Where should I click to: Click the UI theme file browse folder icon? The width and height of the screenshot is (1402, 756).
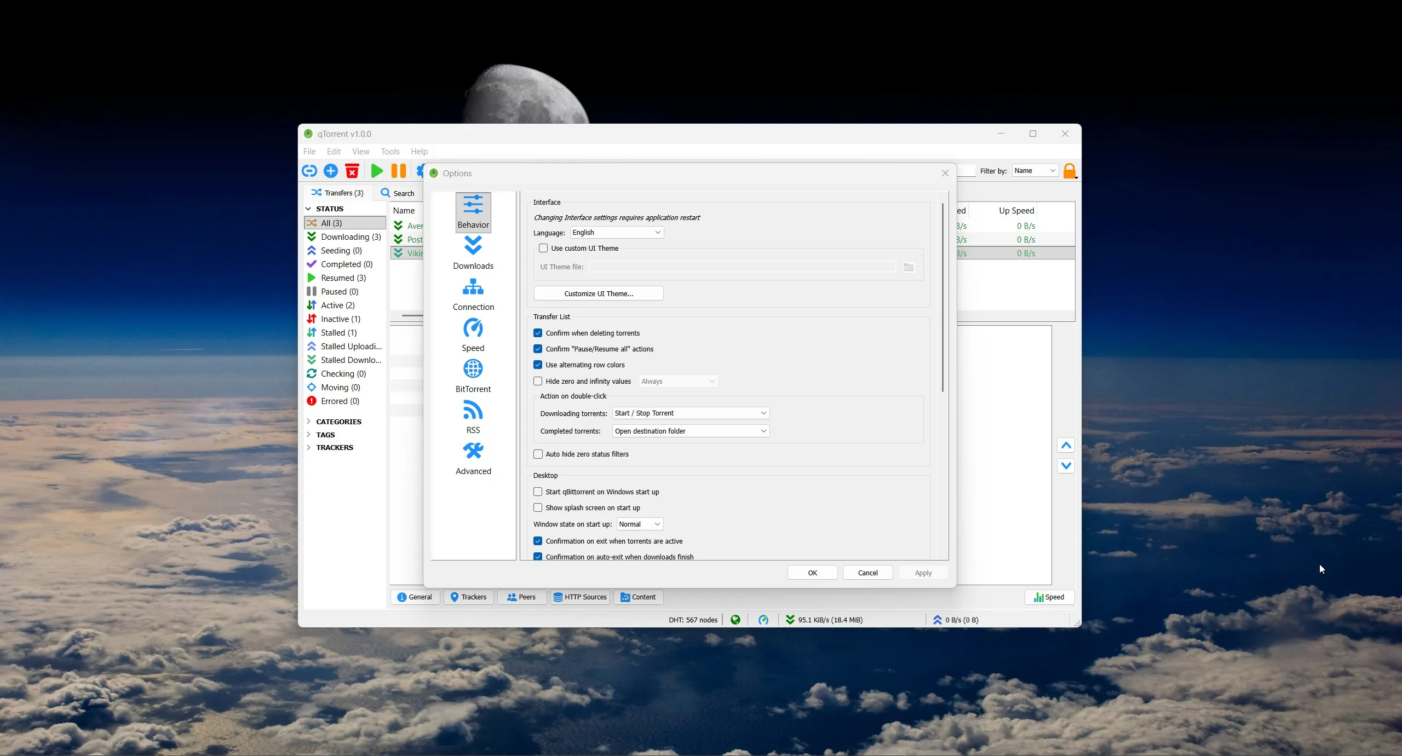click(909, 267)
